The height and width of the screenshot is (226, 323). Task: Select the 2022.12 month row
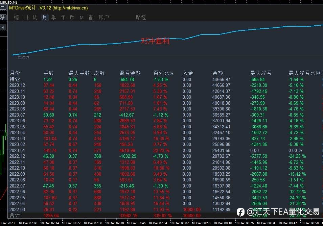17,156
